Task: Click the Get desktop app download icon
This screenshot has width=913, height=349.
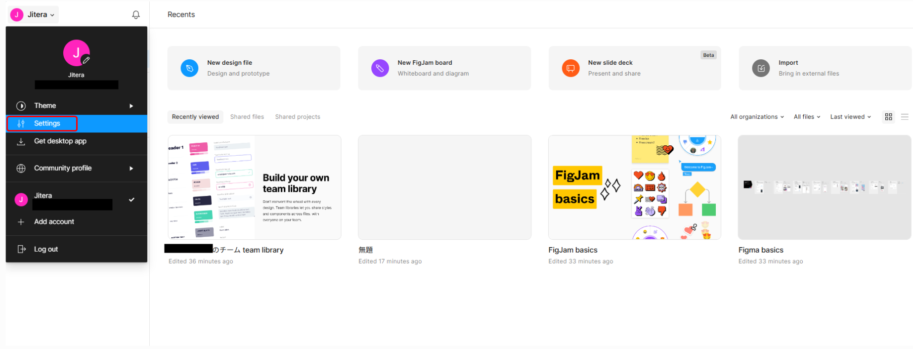Action: pyautogui.click(x=21, y=141)
